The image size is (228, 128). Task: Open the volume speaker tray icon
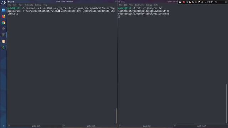pyautogui.click(x=202, y=2)
